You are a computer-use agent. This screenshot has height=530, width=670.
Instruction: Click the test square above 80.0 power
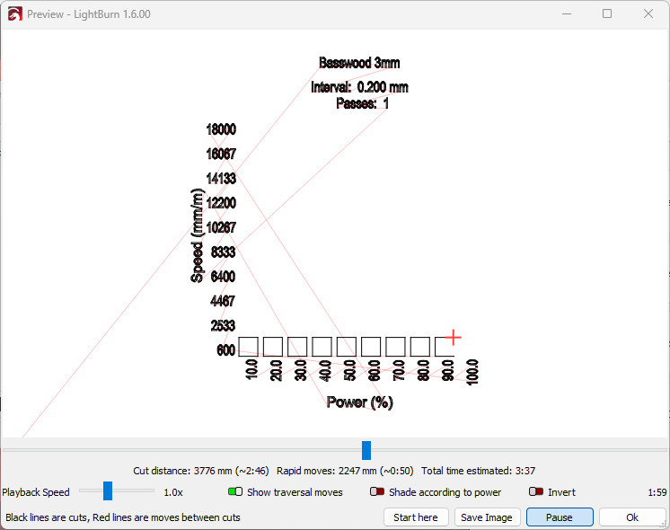(x=420, y=347)
